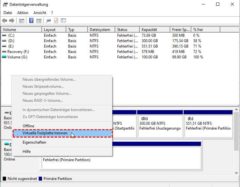Click the show/hide action pane icon
Image resolution: width=240 pixels, height=187 pixels.
(39, 20)
